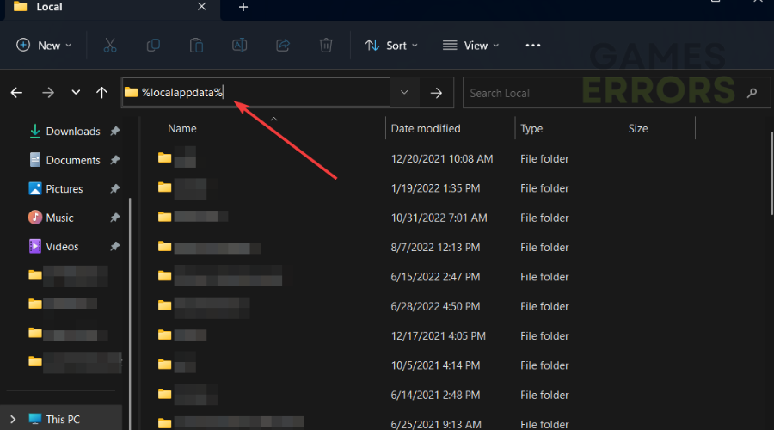Open the See more ellipsis menu
Viewport: 774px width, 430px height.
[x=533, y=45]
